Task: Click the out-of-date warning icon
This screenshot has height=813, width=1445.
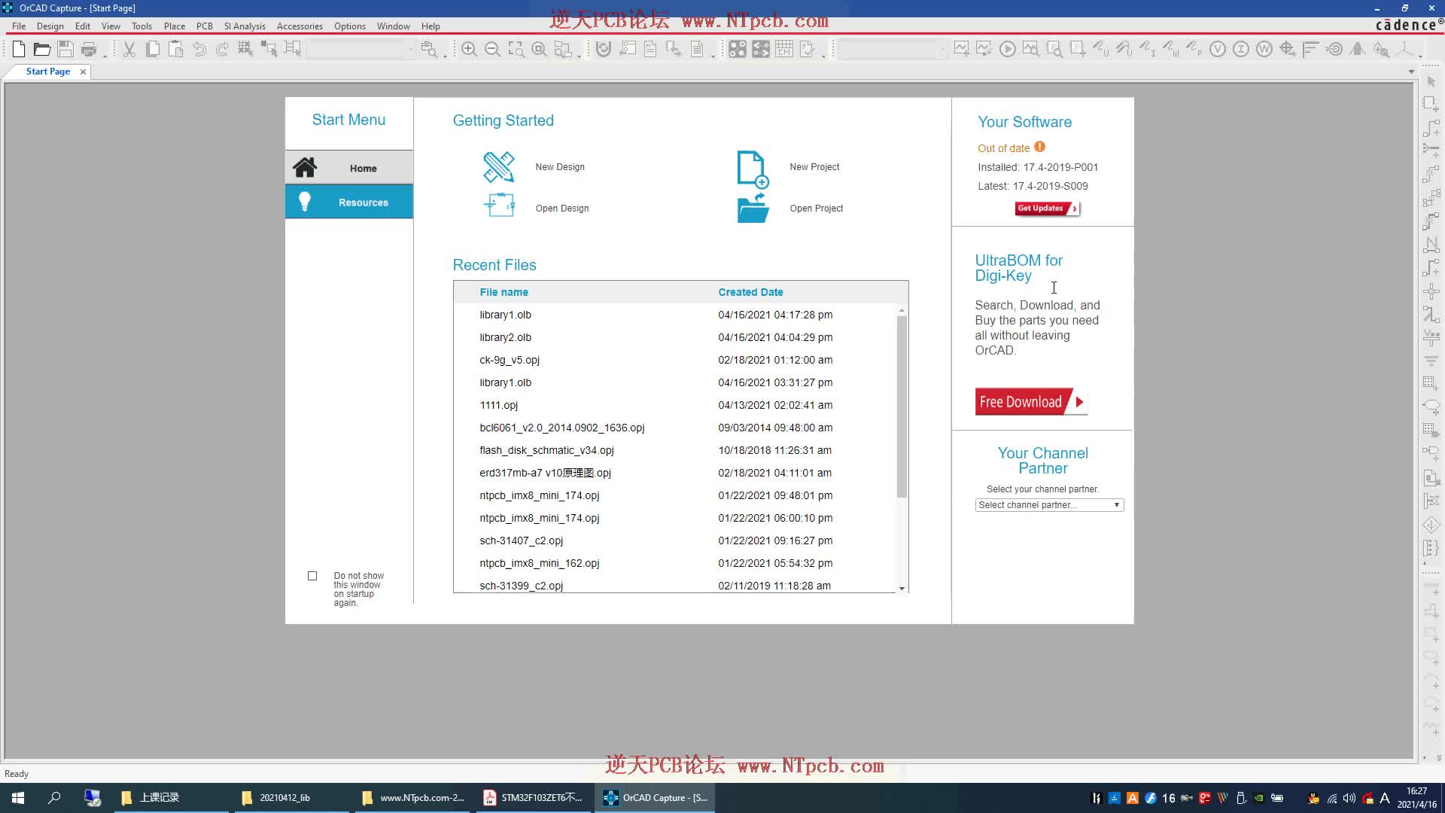Action: pyautogui.click(x=1039, y=147)
